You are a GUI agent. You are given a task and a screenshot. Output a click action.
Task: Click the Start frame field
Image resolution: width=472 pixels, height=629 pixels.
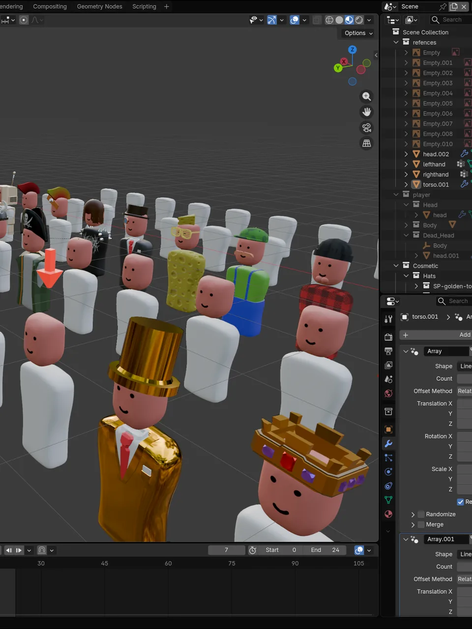click(281, 550)
